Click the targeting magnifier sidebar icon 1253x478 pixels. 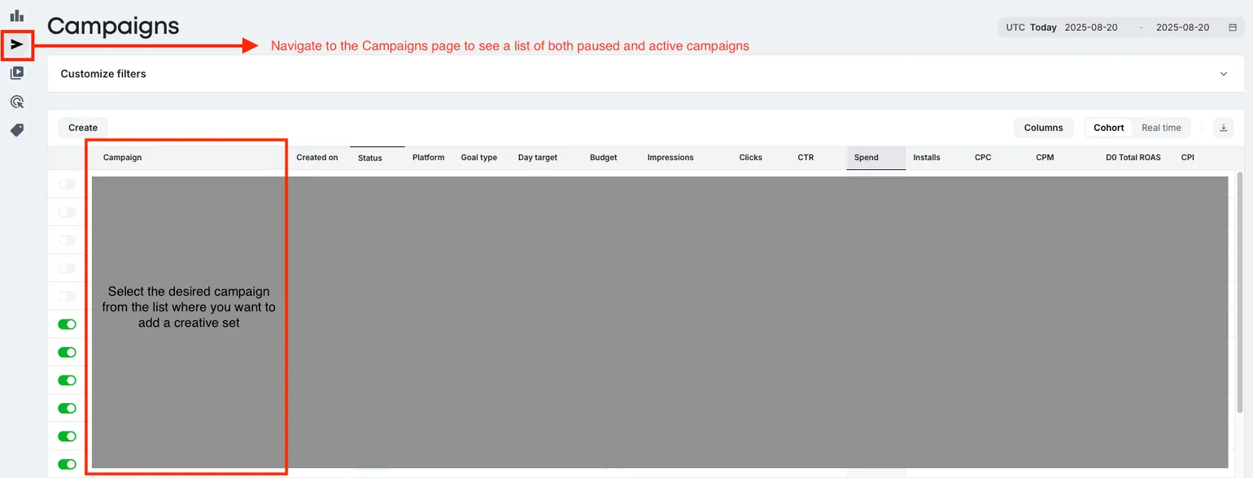(17, 101)
